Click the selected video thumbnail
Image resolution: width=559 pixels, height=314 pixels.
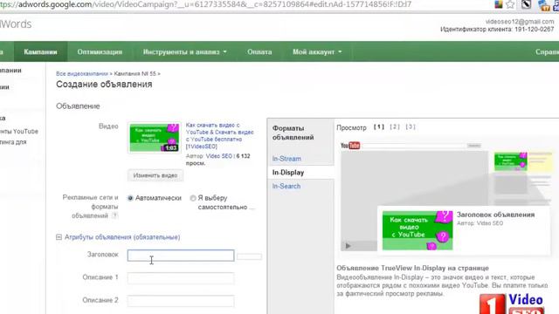[154, 138]
